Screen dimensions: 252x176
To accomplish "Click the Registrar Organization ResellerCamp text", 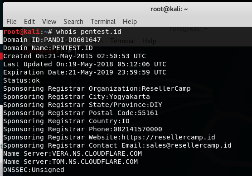I will (x=166, y=88).
